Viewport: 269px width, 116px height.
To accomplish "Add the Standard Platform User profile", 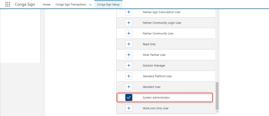I will coord(129,76).
